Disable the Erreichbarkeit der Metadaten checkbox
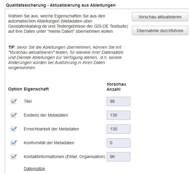The width and height of the screenshot is (189, 174). pos(14,129)
